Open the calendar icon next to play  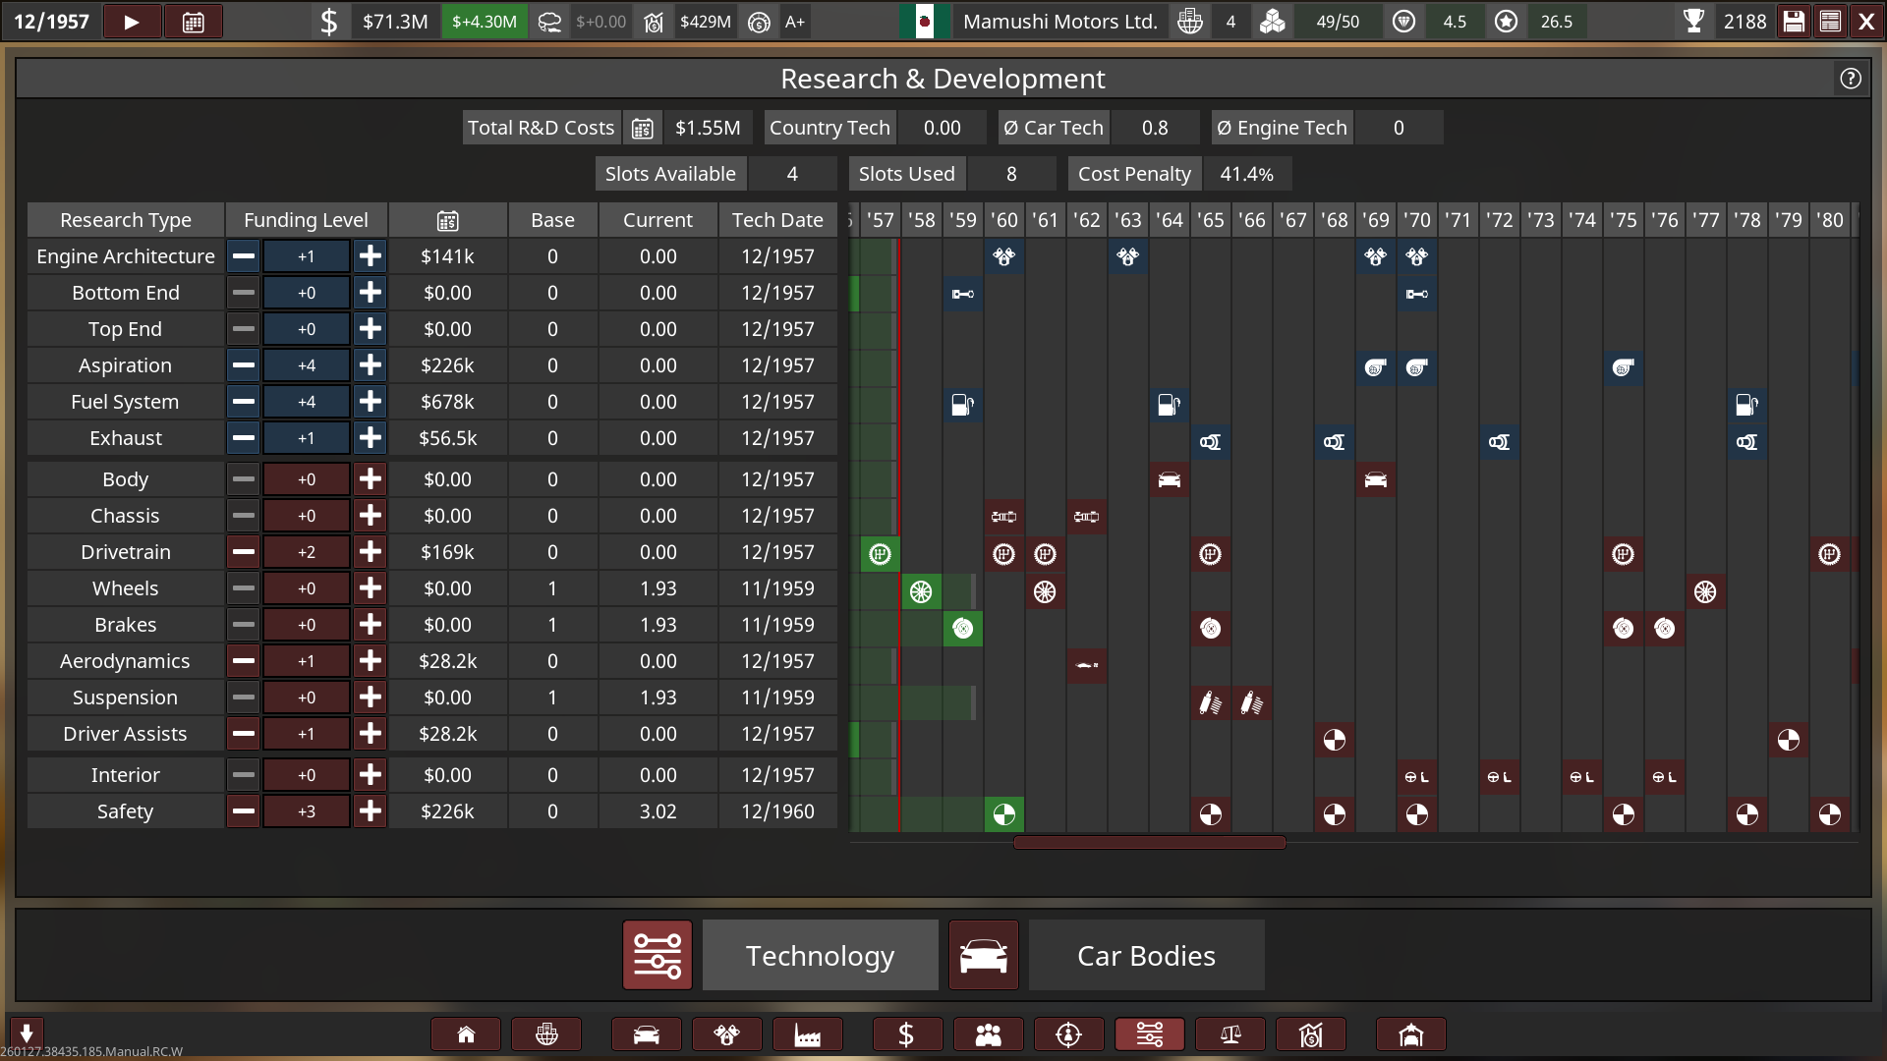pos(194,22)
